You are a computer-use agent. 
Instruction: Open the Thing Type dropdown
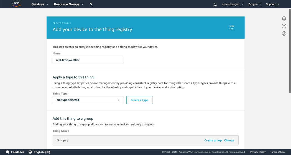click(88, 100)
